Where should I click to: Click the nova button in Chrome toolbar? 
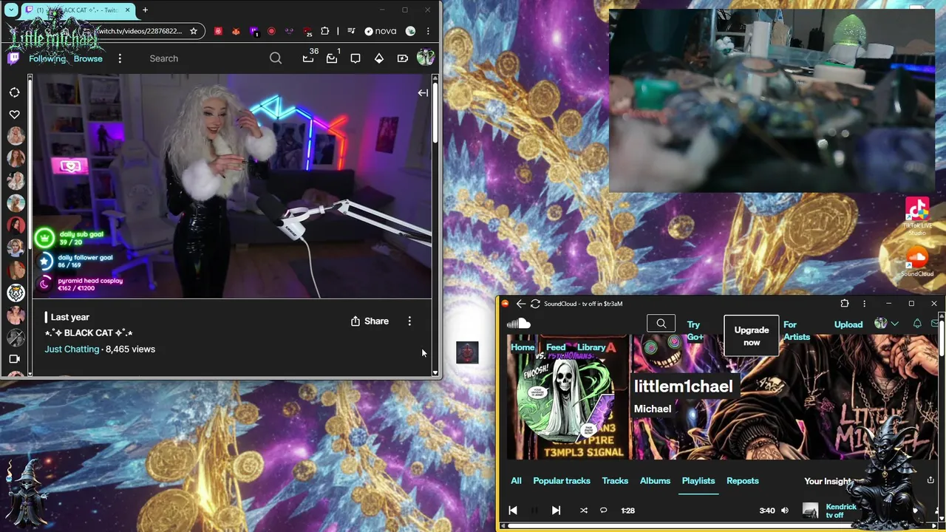tap(381, 31)
